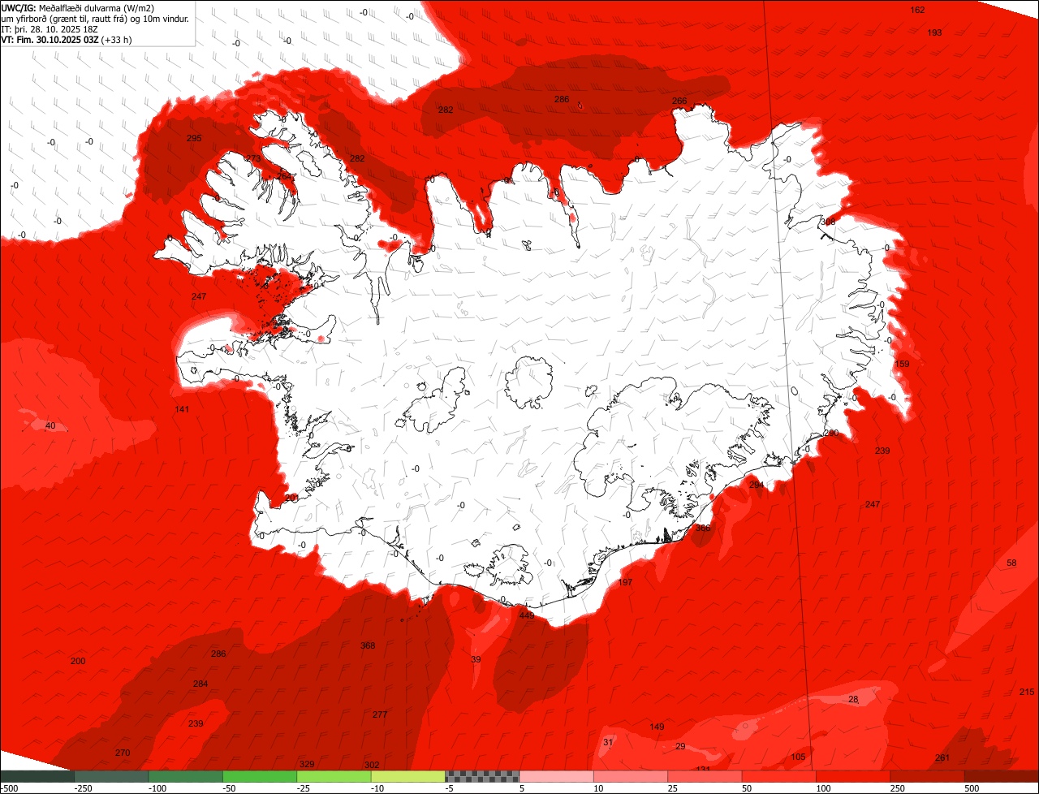
Task: Click the checkered legend swatch between -5 and 5
Action: 482,776
